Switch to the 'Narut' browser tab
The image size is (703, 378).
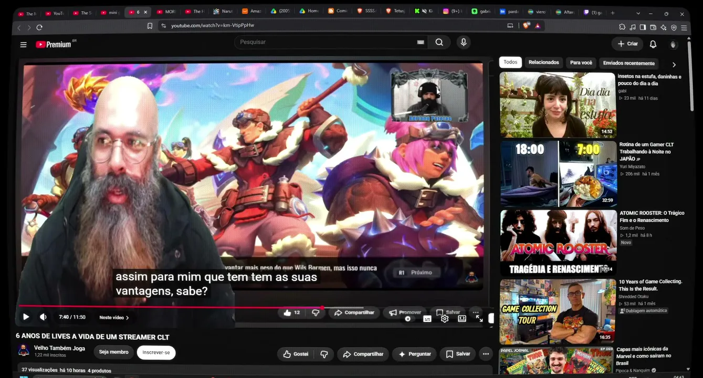point(223,12)
